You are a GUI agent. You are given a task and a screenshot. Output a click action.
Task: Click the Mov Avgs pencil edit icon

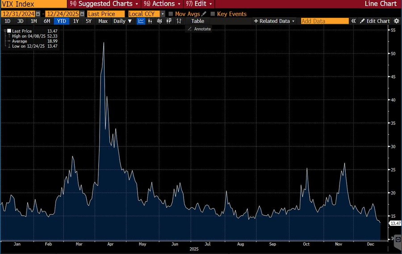tap(204, 14)
